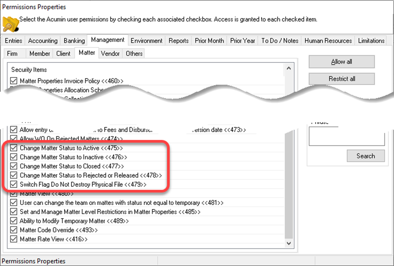Select the Matter sub-tab

[87, 52]
